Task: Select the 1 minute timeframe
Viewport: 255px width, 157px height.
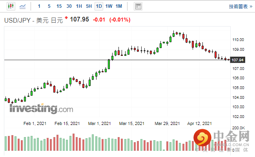Action: (x=39, y=6)
